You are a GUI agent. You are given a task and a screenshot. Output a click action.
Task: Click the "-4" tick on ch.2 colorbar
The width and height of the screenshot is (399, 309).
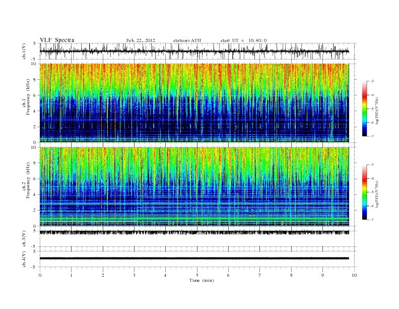pyautogui.click(x=372, y=178)
